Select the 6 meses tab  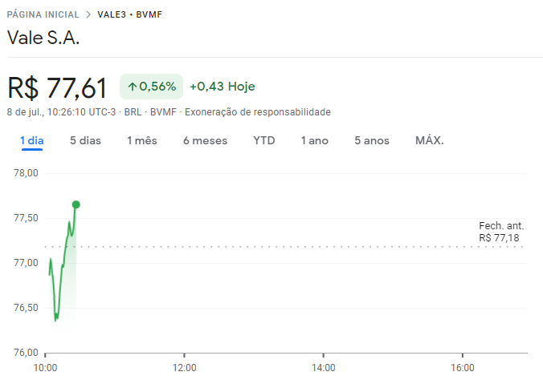click(205, 140)
